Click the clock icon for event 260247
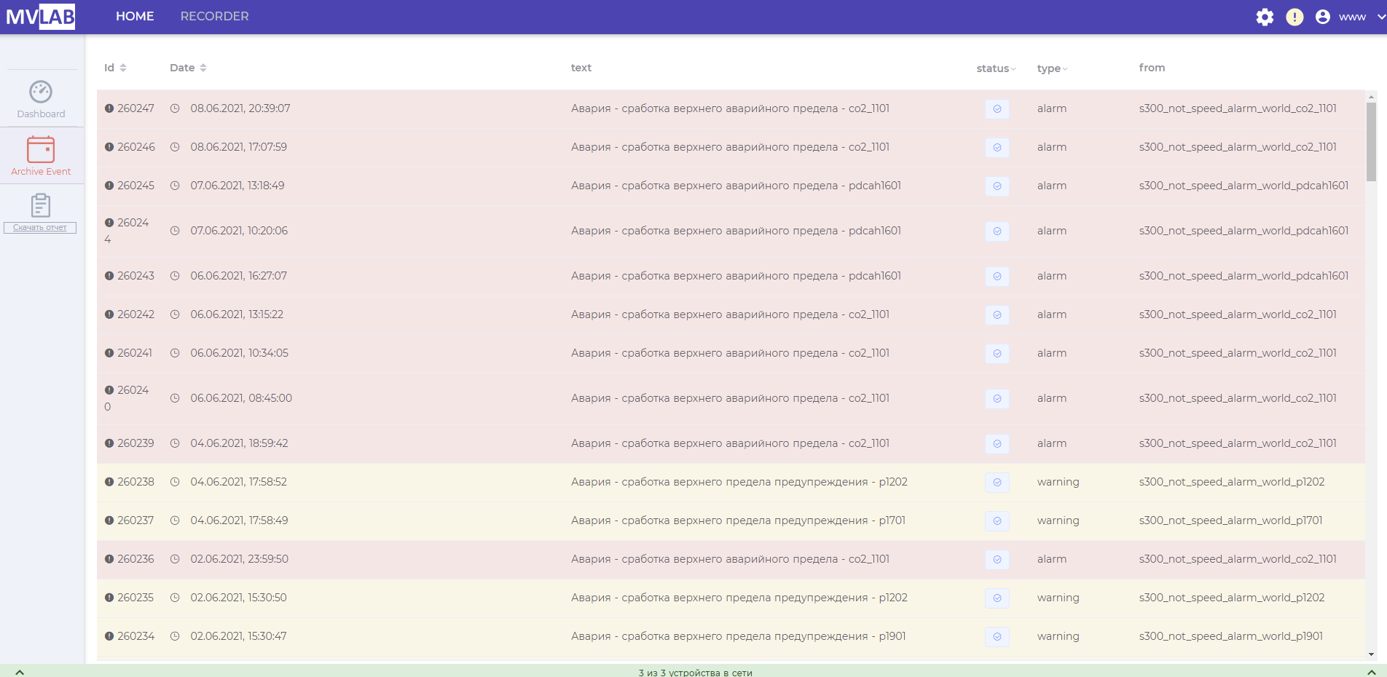This screenshot has height=677, width=1387. coord(175,108)
